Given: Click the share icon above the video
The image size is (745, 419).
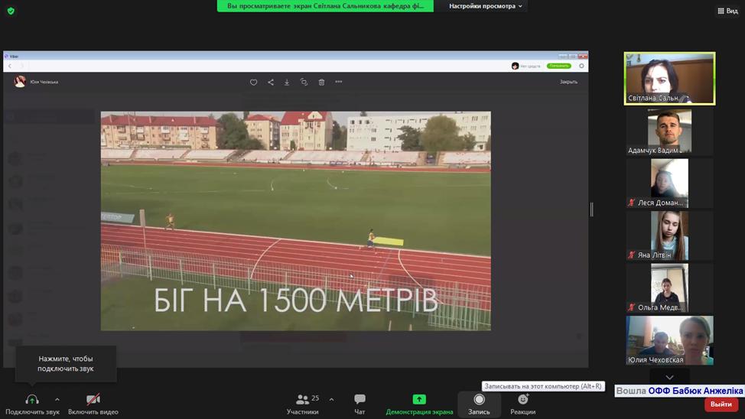Looking at the screenshot, I should 271,82.
